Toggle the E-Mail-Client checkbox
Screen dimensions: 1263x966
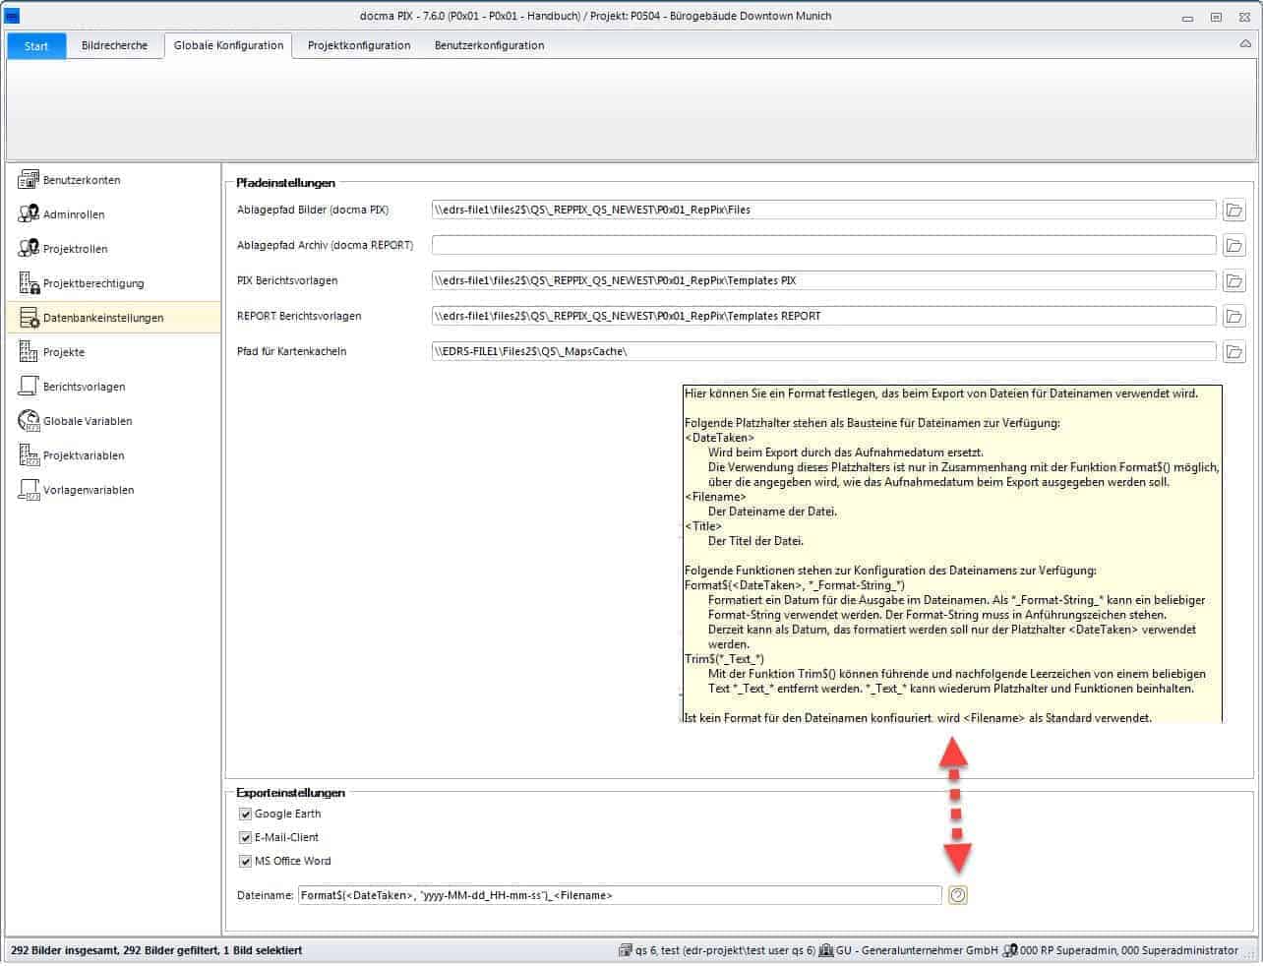tap(246, 837)
